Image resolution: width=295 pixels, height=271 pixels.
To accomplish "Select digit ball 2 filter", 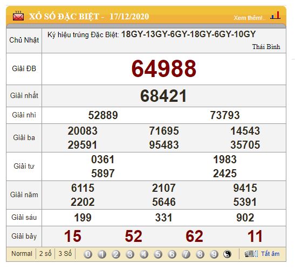I will pyautogui.click(x=116, y=254).
